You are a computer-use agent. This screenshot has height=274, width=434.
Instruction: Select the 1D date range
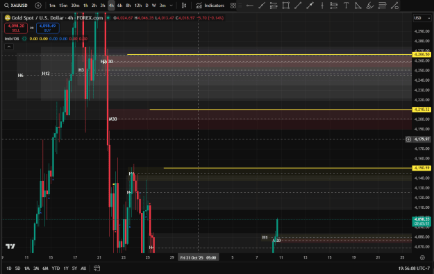[9, 268]
